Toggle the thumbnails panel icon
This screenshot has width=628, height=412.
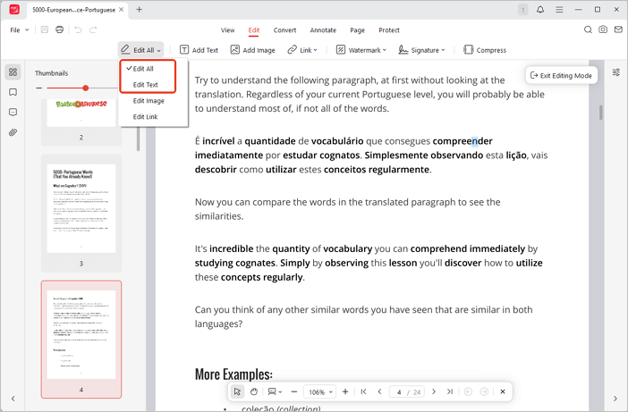coord(13,72)
